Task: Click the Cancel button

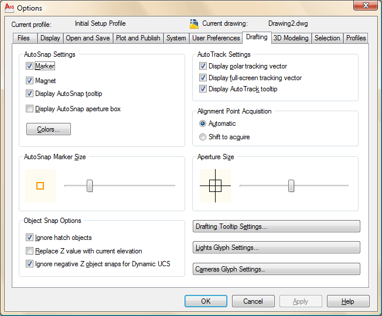Action: (253, 301)
